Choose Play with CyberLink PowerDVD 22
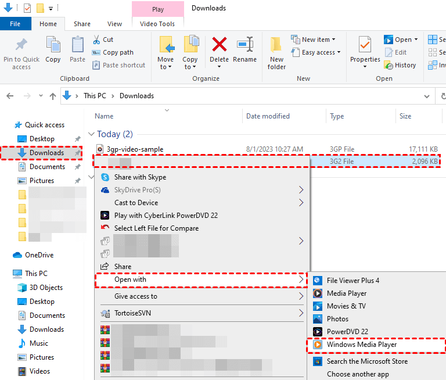 [202, 216]
